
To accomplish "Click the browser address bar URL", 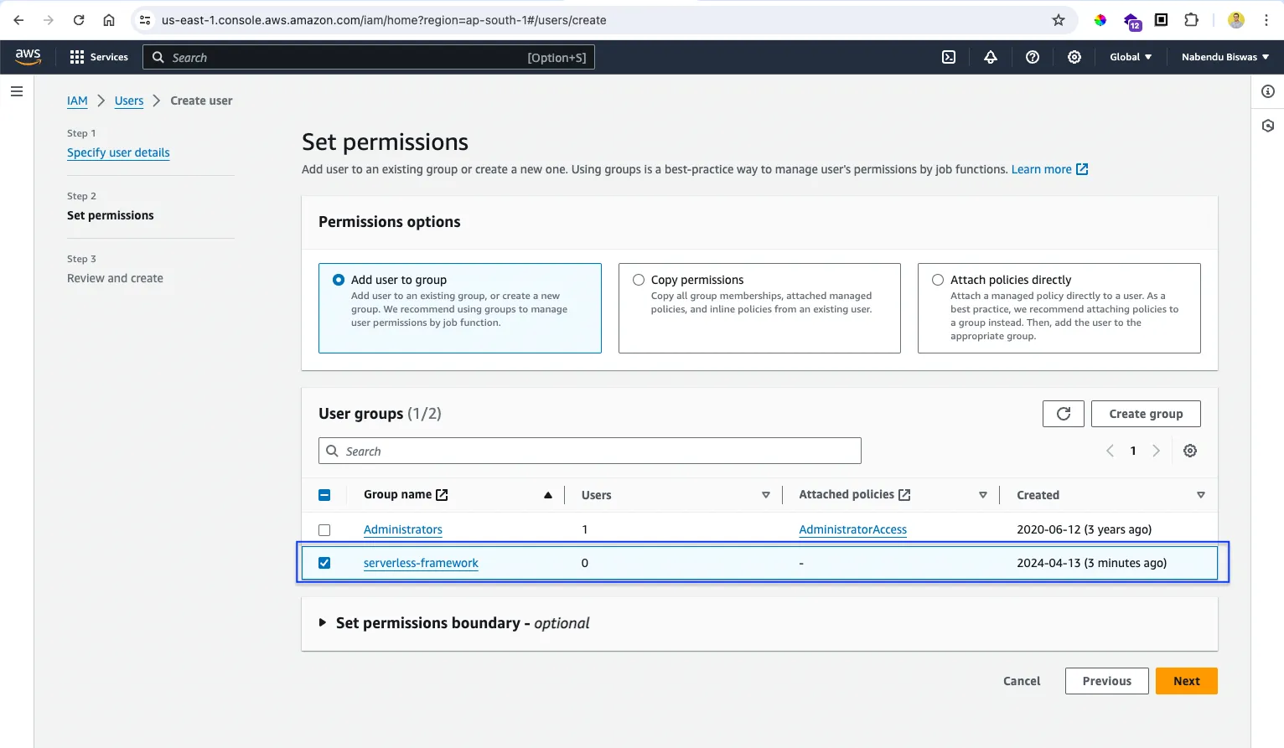I will pyautogui.click(x=384, y=20).
